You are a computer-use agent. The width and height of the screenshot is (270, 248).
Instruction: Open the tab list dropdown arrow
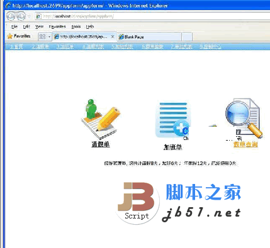tap(49, 36)
